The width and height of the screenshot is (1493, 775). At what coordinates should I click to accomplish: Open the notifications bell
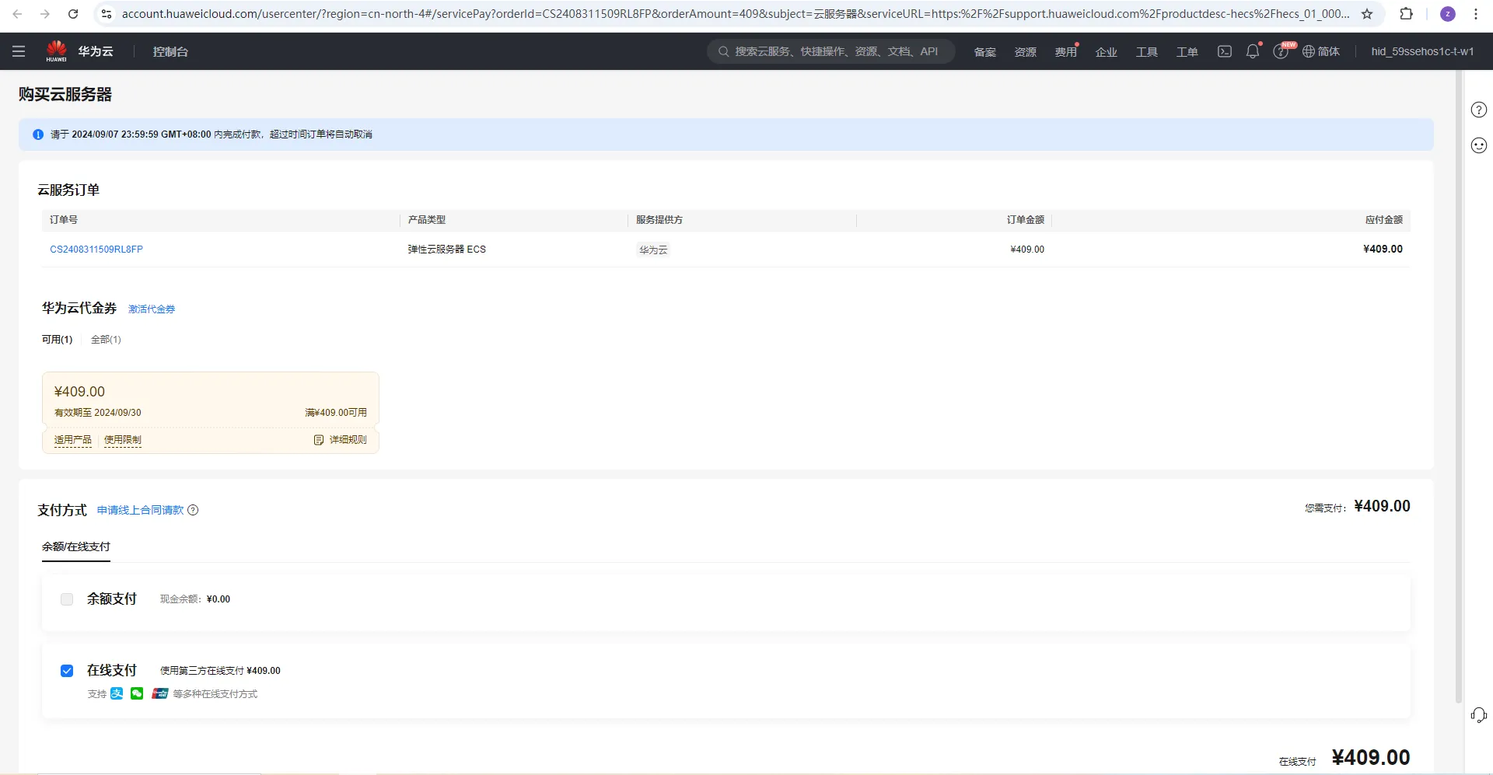point(1253,51)
